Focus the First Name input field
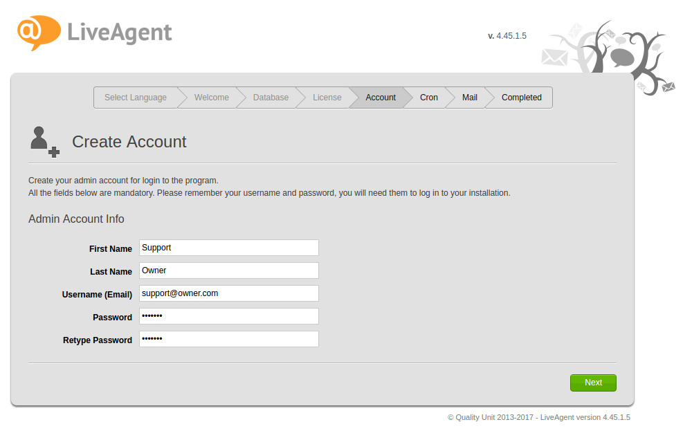The image size is (683, 431). [x=228, y=248]
